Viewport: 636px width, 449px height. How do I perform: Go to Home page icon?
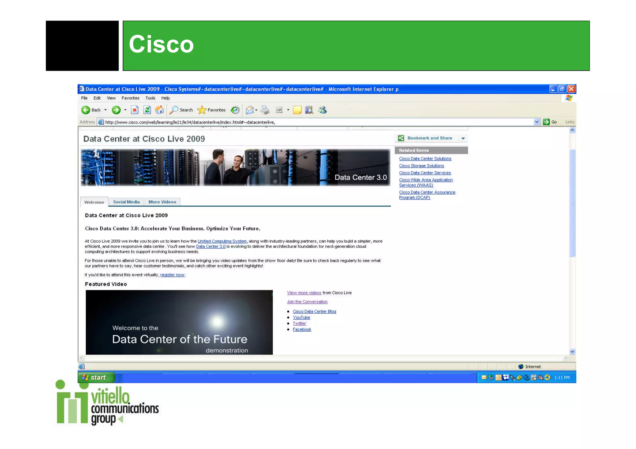click(x=159, y=110)
